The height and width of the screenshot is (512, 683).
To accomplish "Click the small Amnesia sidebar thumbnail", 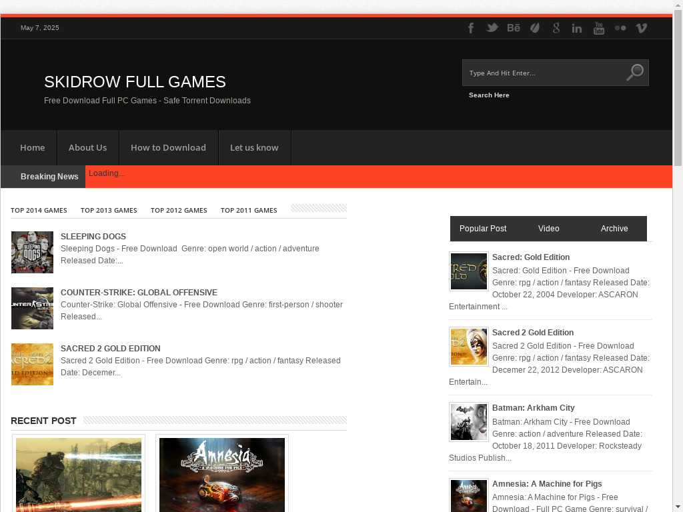I will click(469, 495).
